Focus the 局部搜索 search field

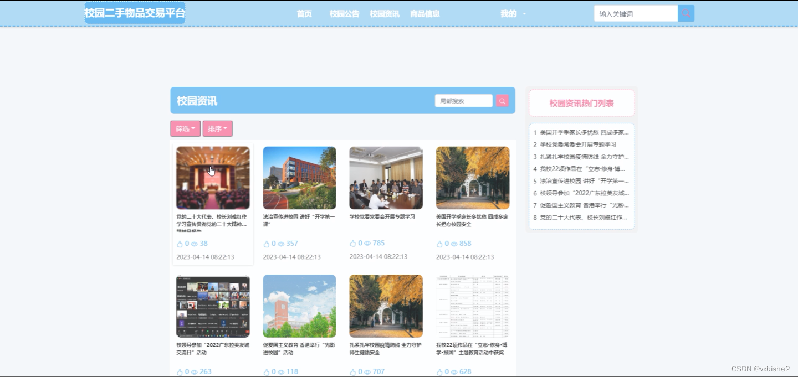464,101
